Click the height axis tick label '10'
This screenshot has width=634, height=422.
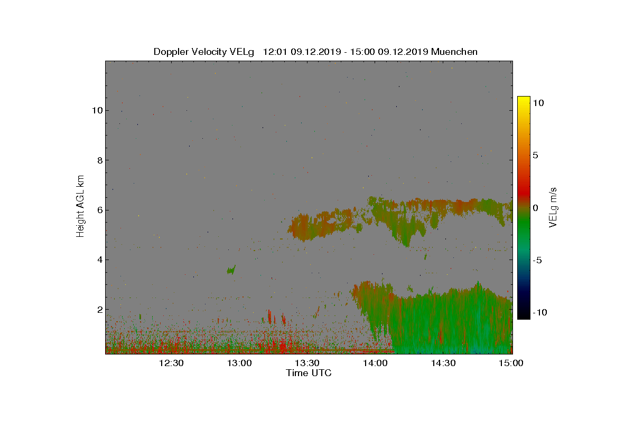click(97, 110)
